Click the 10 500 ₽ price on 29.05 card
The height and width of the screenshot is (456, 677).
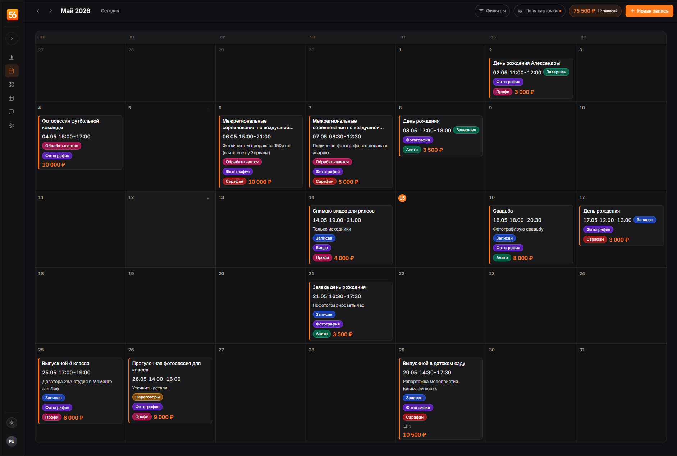pyautogui.click(x=415, y=435)
